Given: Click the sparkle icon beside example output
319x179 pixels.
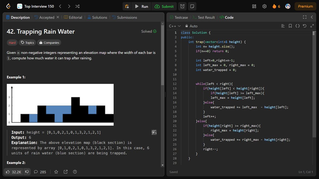Looking at the screenshot, I should tap(154, 132).
